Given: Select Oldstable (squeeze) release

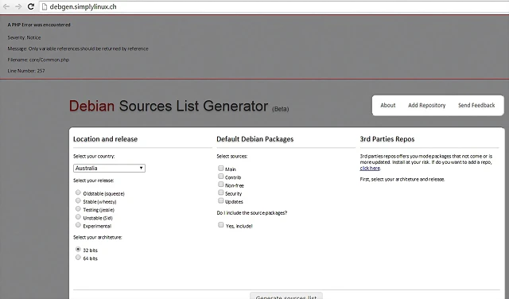Looking at the screenshot, I should pos(78,192).
